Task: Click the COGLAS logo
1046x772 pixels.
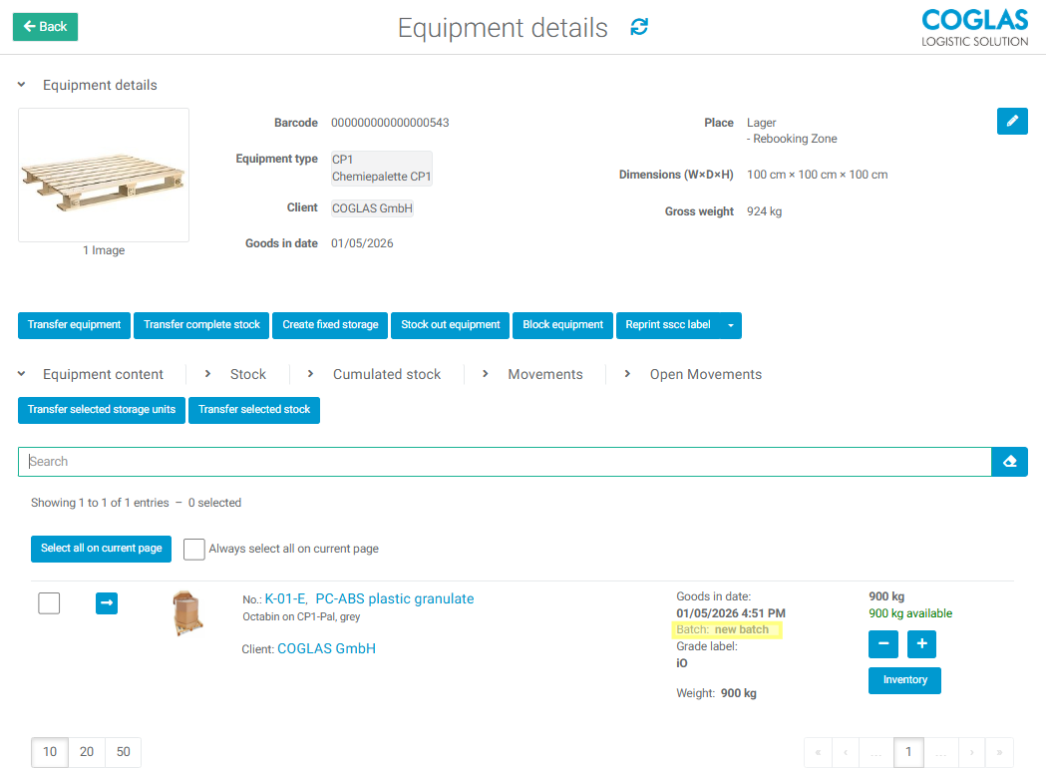Action: [x=974, y=27]
